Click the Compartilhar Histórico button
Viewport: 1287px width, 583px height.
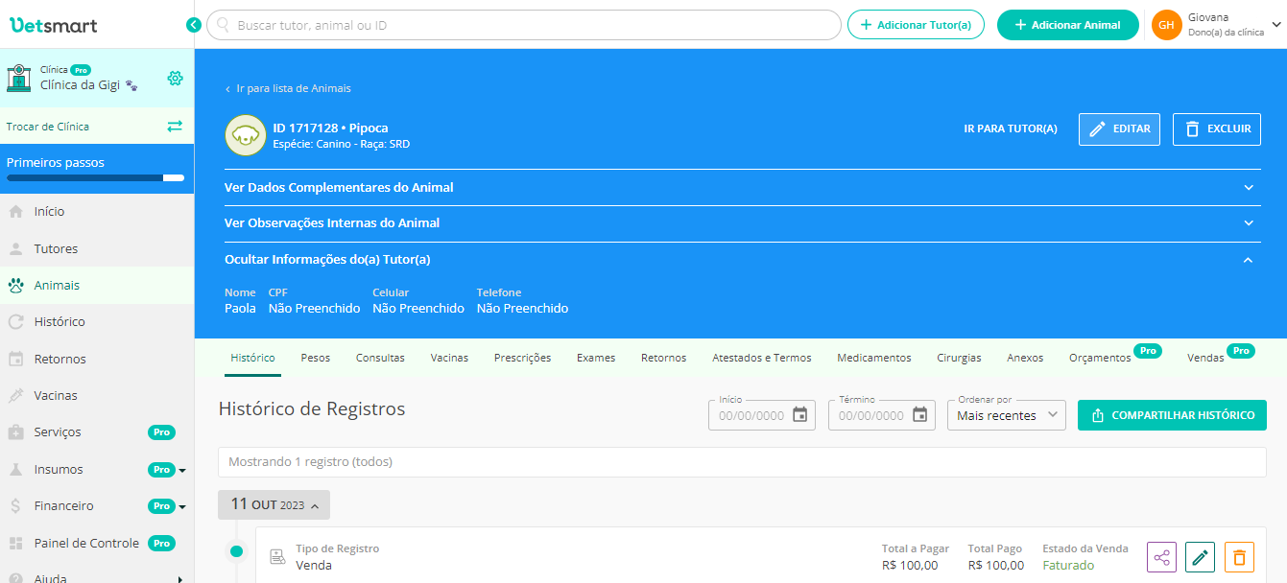[x=1172, y=415]
